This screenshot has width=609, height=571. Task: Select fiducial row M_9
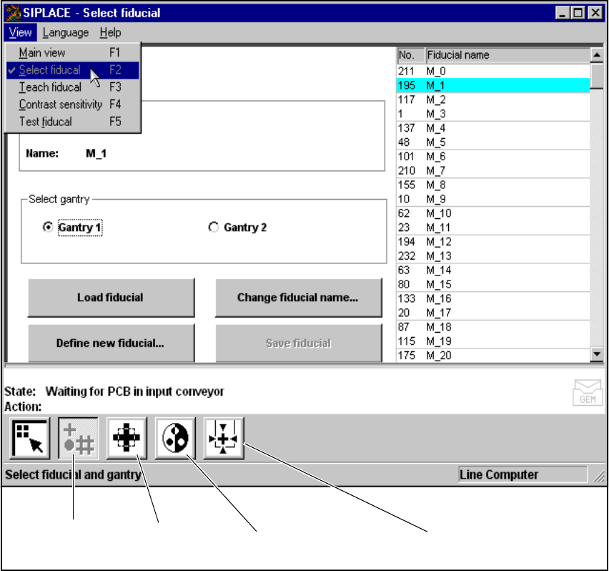pos(493,199)
